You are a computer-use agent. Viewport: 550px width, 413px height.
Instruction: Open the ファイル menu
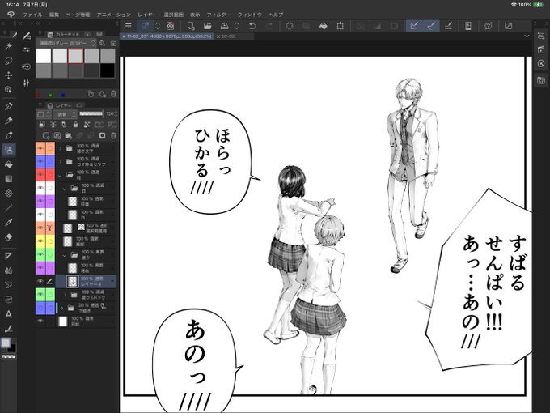(32, 15)
